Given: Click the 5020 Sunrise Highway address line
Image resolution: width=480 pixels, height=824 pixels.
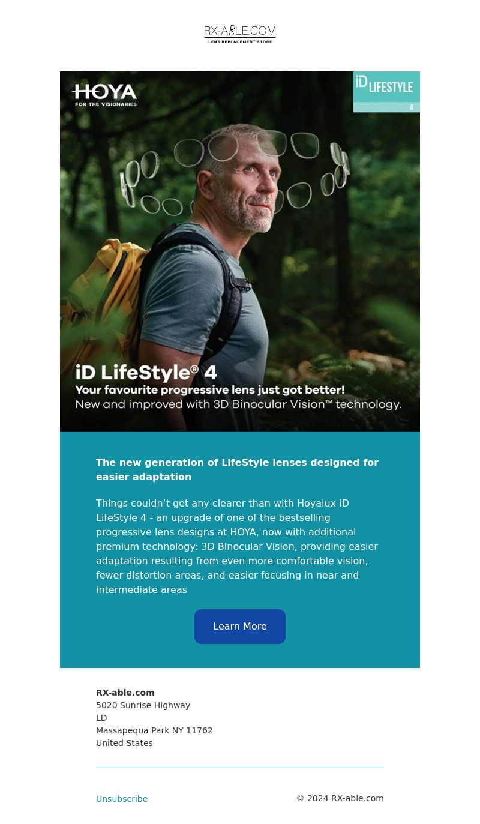Looking at the screenshot, I should pos(143,705).
